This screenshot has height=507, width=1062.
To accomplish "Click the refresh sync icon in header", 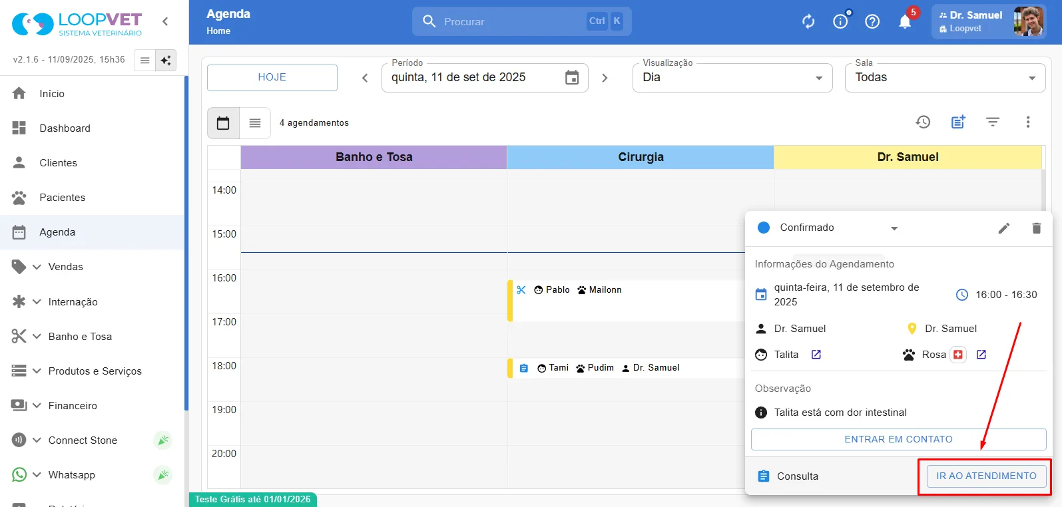I will (808, 22).
